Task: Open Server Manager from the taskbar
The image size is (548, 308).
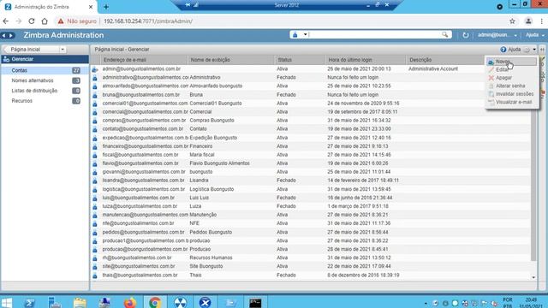Action: 55,302
